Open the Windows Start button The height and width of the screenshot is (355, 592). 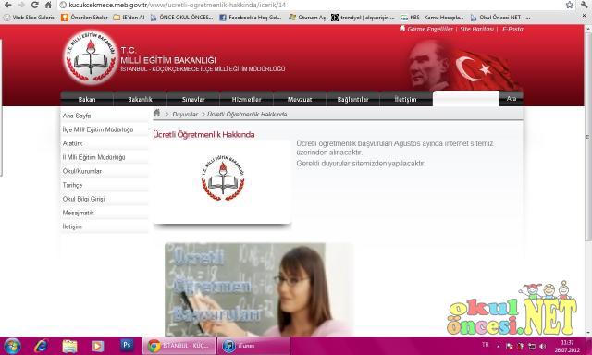coord(12,346)
